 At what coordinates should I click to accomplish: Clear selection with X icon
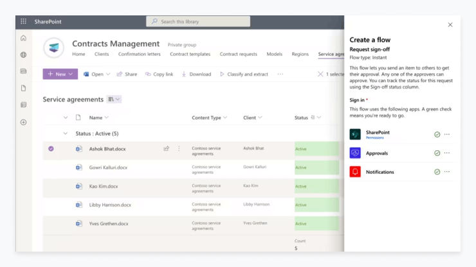[x=320, y=74]
